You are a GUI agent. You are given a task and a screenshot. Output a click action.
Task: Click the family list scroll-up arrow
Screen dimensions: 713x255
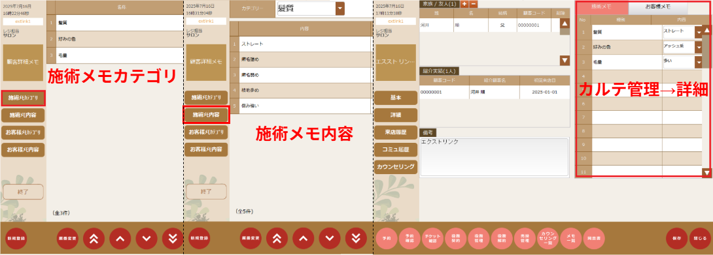pyautogui.click(x=565, y=24)
